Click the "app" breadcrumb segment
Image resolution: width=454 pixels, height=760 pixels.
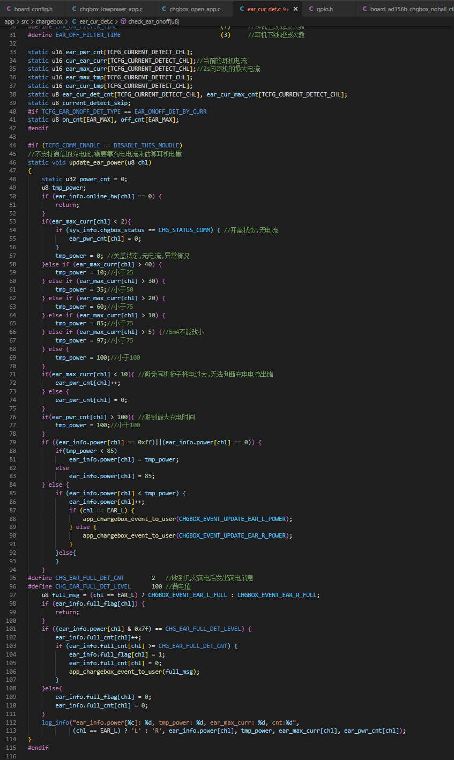point(10,21)
